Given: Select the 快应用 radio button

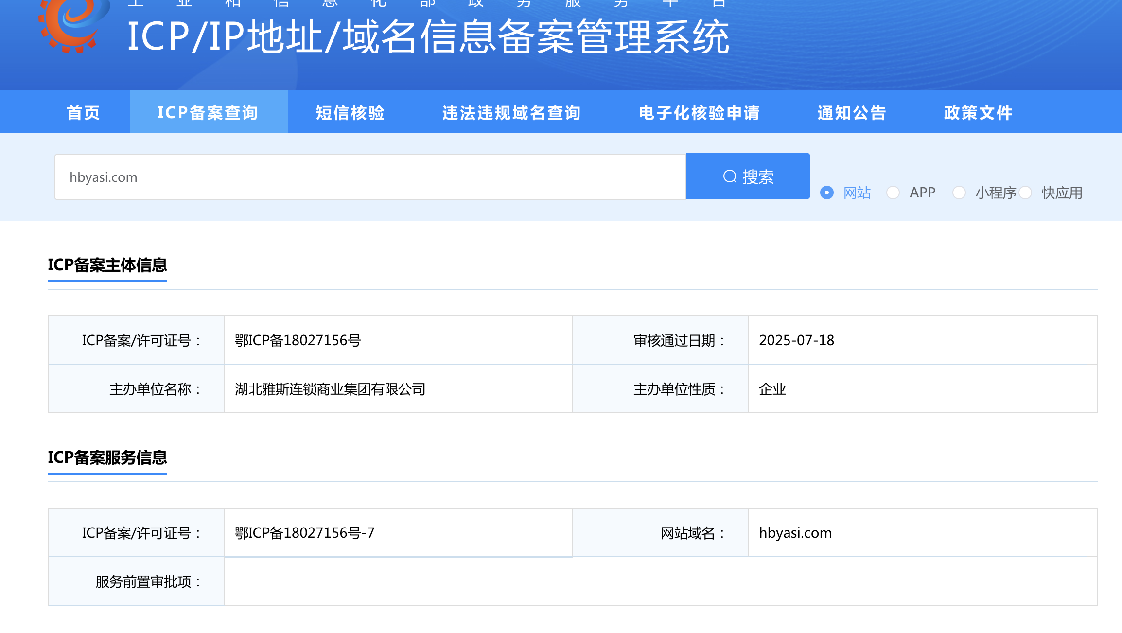Looking at the screenshot, I should coord(1025,193).
